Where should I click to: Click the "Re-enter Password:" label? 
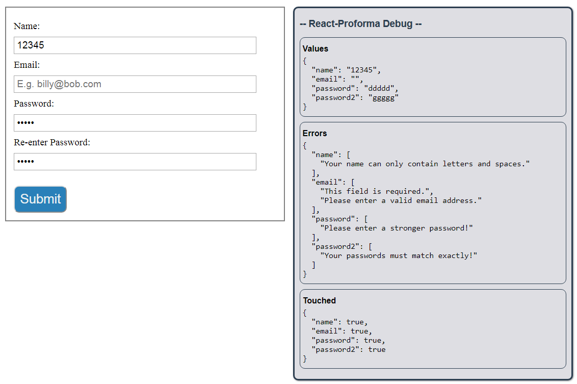coord(52,142)
